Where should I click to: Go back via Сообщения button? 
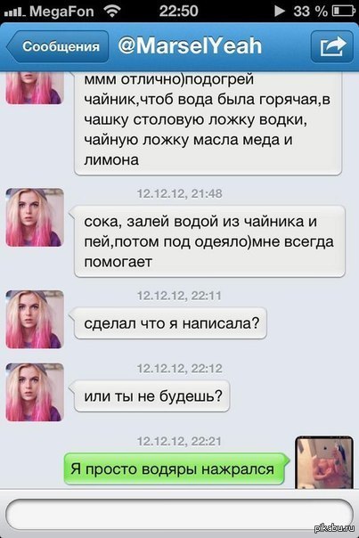(57, 46)
